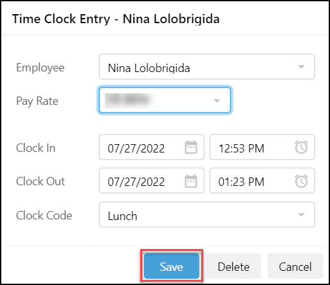Viewport: 330px width, 285px height.
Task: Open the Lunch clock code selector
Action: tap(207, 214)
